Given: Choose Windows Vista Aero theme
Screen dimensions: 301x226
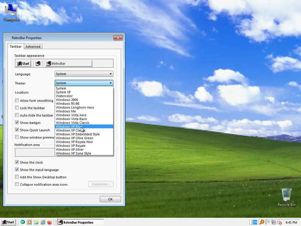Looking at the screenshot, I should (x=84, y=115).
